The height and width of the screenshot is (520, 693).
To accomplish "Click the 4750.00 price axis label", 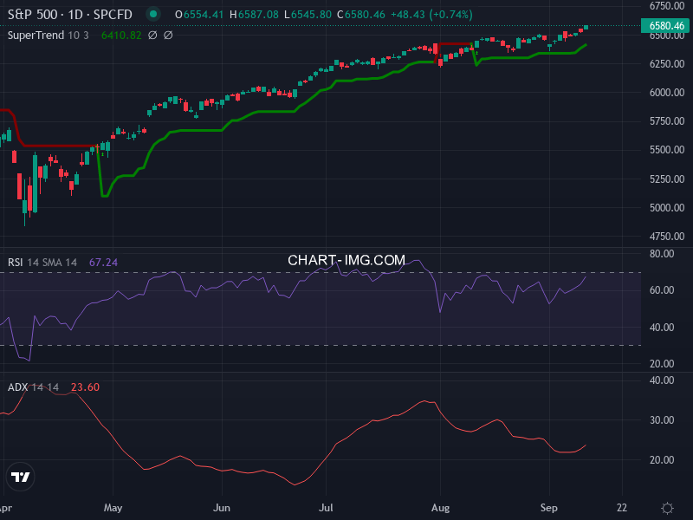I will (667, 237).
